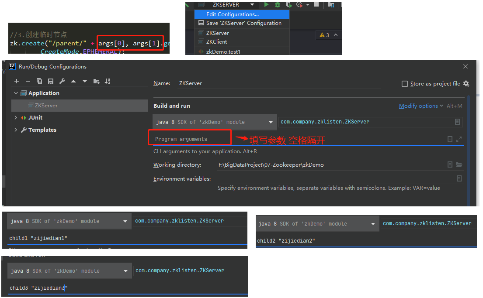Viewport: 483px width, 298px height.
Task: Click the dialog's right vertical scrollbar
Action: coord(469,151)
